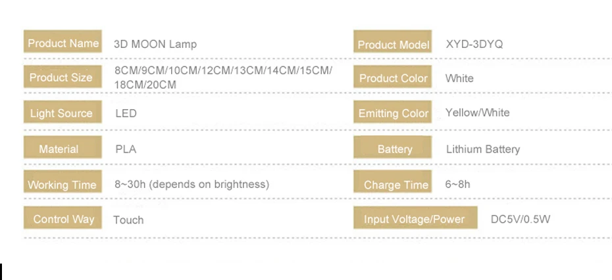The image size is (612, 280).
Task: Click the Emitting Color label
Action: (393, 113)
